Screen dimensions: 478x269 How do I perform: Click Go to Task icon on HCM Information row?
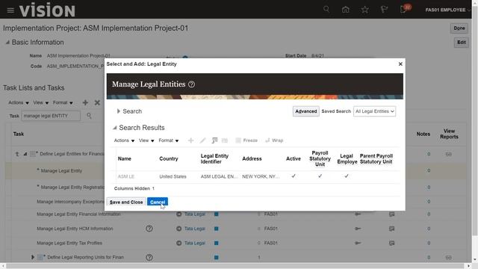coord(358,229)
